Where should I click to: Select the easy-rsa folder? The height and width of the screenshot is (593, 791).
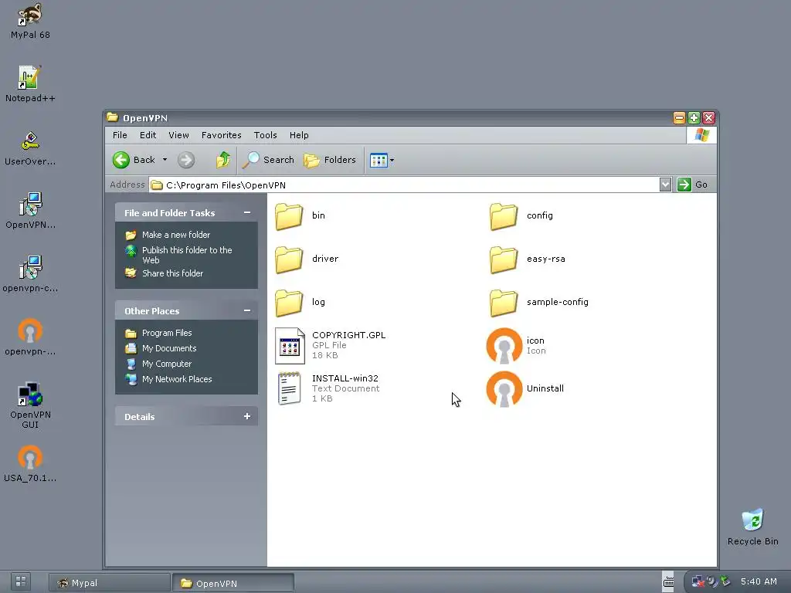click(x=527, y=259)
